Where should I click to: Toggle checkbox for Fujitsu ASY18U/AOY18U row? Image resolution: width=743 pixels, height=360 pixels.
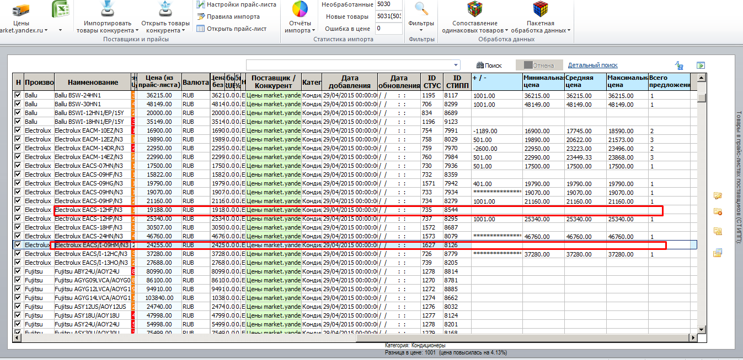(18, 315)
